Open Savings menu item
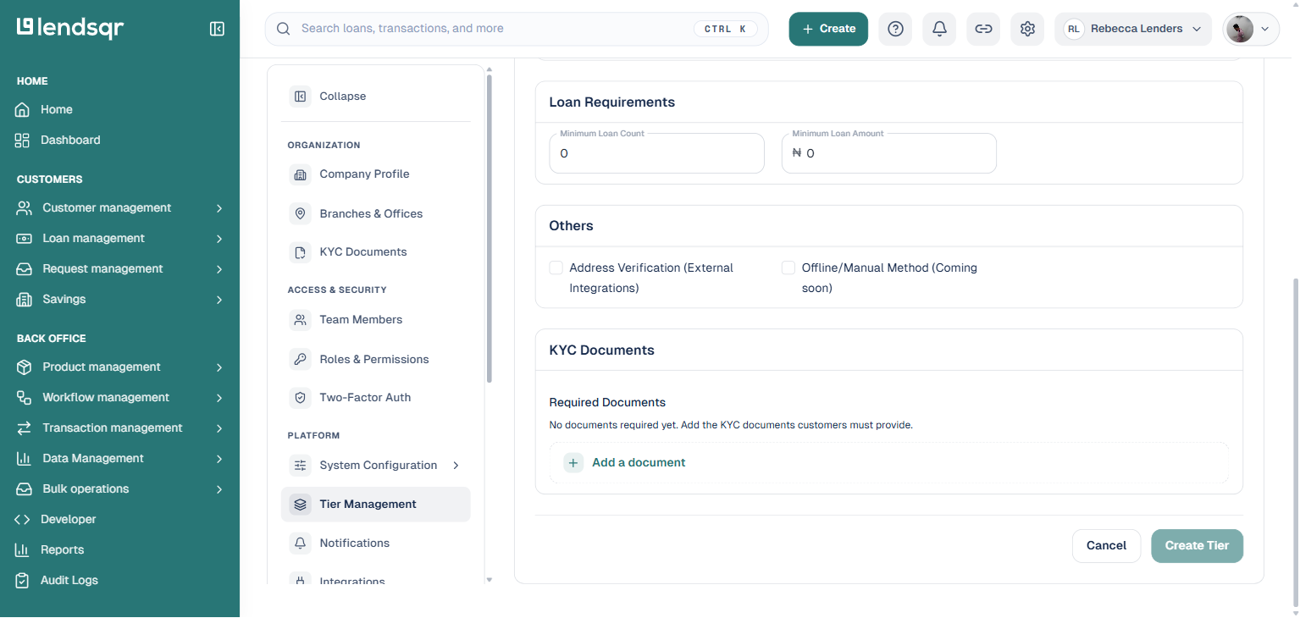The image size is (1300, 618). click(119, 300)
